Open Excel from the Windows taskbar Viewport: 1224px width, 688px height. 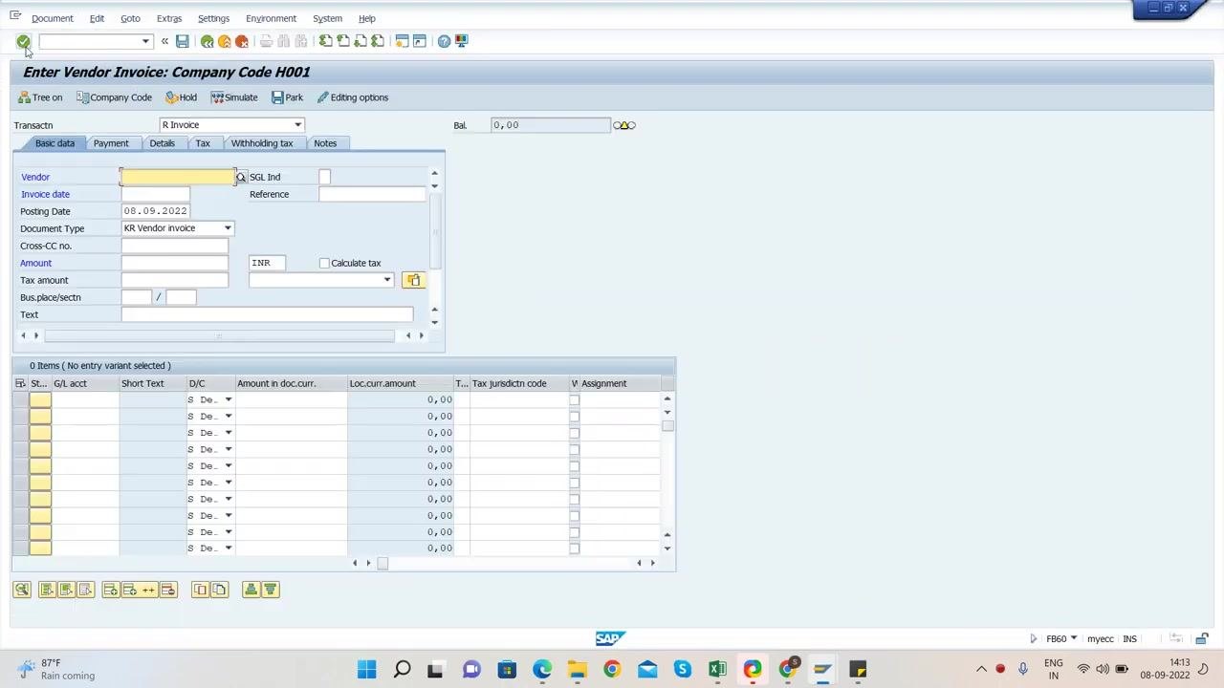[717, 669]
